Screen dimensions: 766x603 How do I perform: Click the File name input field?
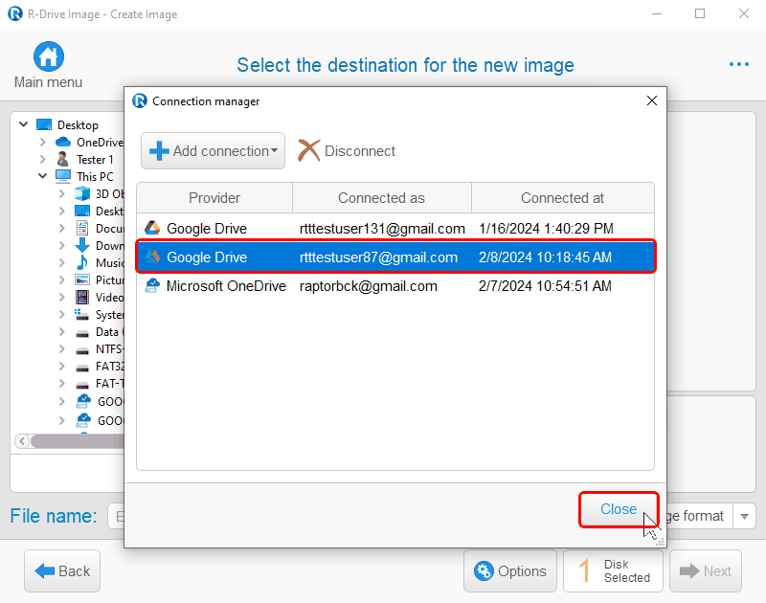point(116,516)
